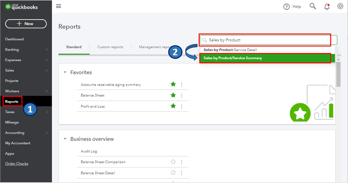Favorite the Balance Sheet Detail report
The image size is (348, 183).
pyautogui.click(x=173, y=173)
